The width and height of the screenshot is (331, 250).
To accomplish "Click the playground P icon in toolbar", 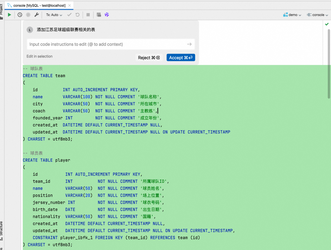I will (x=28, y=15).
